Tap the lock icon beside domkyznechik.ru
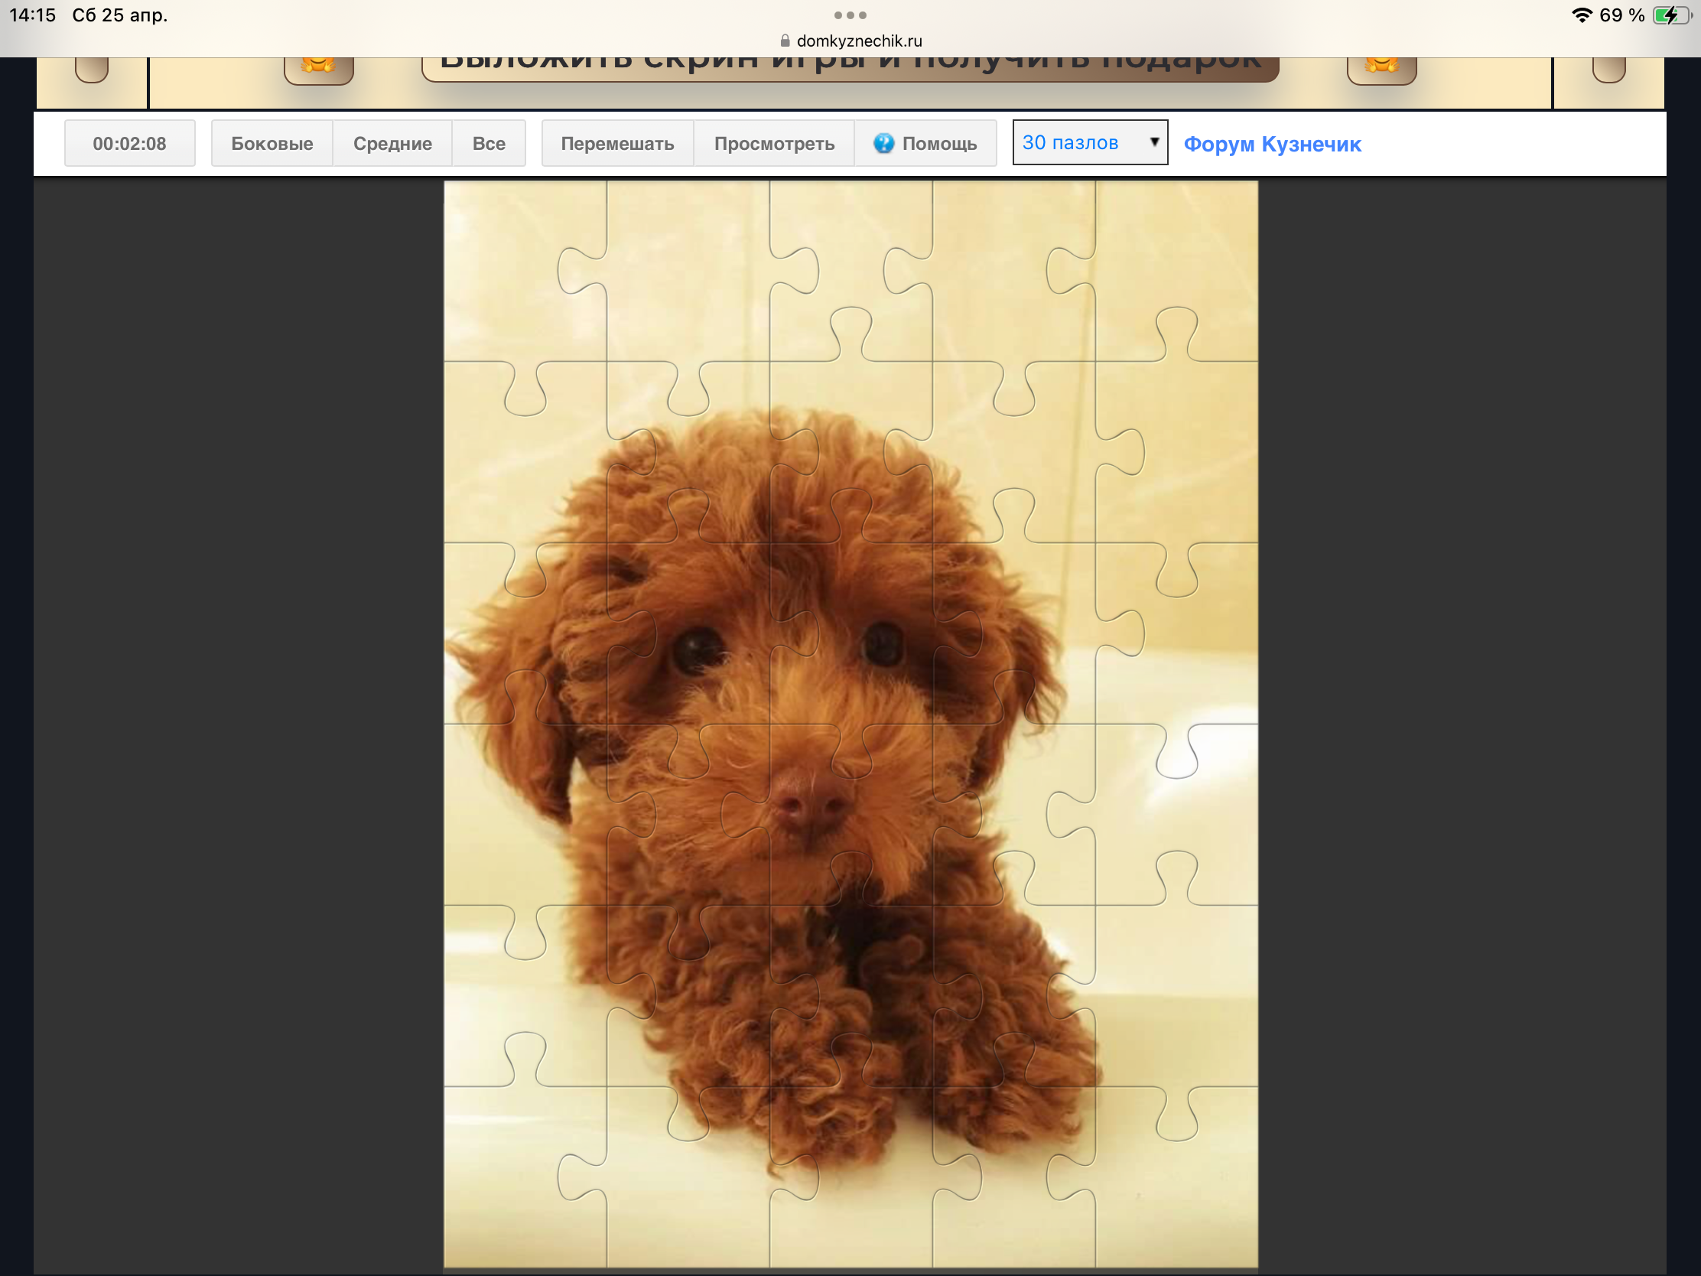Image resolution: width=1701 pixels, height=1276 pixels. point(785,41)
